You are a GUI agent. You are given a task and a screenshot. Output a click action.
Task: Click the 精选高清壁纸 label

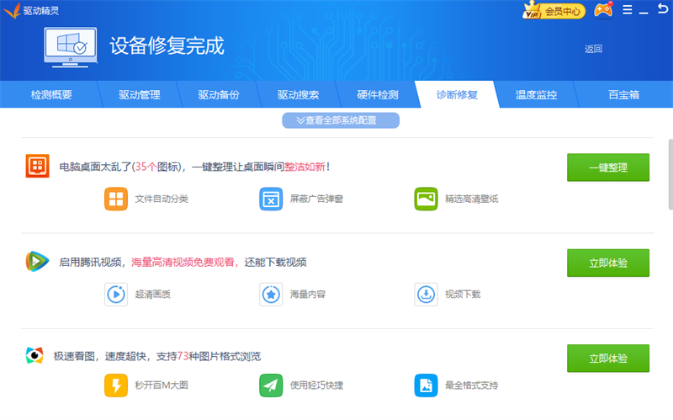click(x=471, y=199)
